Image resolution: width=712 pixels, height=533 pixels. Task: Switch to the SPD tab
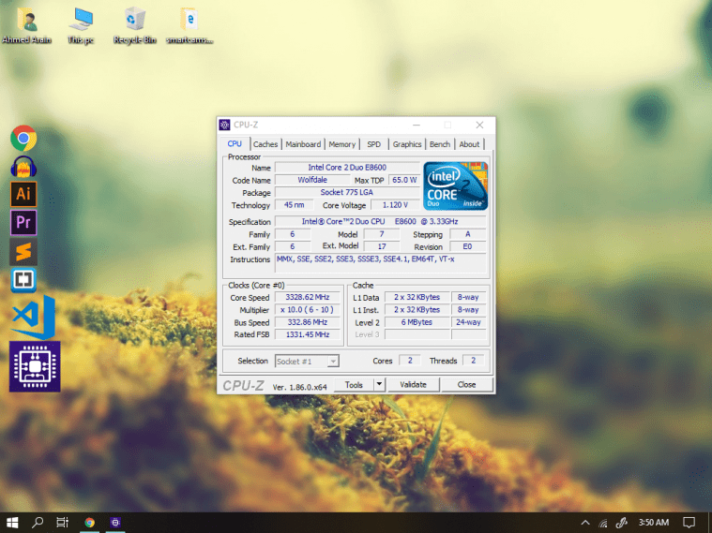coord(373,144)
